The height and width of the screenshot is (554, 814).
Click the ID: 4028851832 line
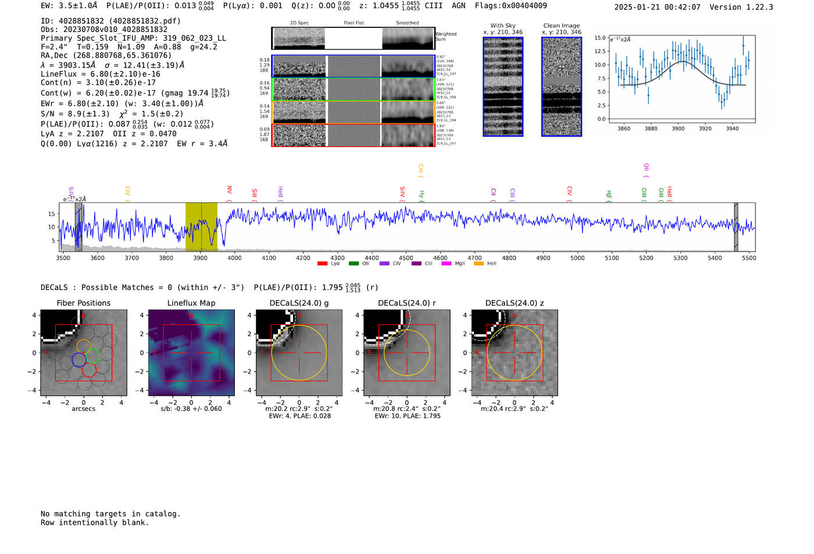click(110, 21)
